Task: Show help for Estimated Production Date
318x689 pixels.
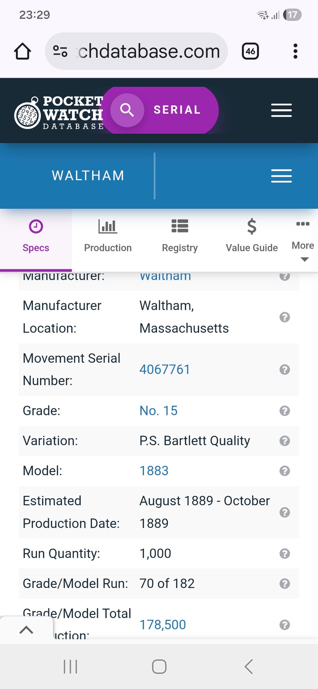Action: [x=285, y=512]
